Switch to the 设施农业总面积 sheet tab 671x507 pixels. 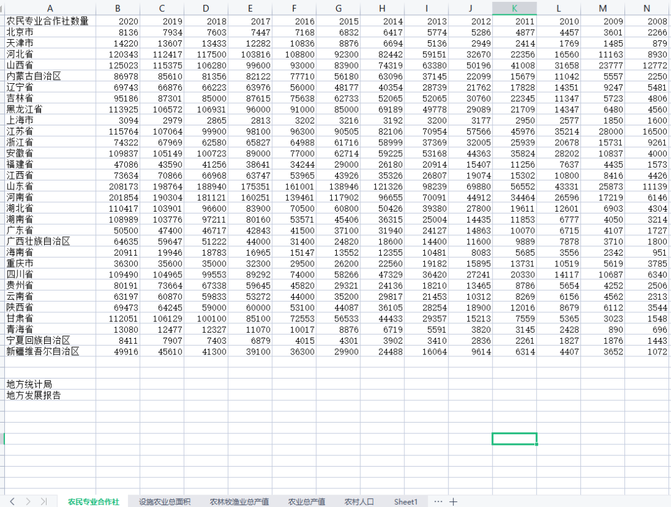(x=165, y=501)
